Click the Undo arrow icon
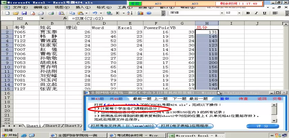 pos(95,13)
